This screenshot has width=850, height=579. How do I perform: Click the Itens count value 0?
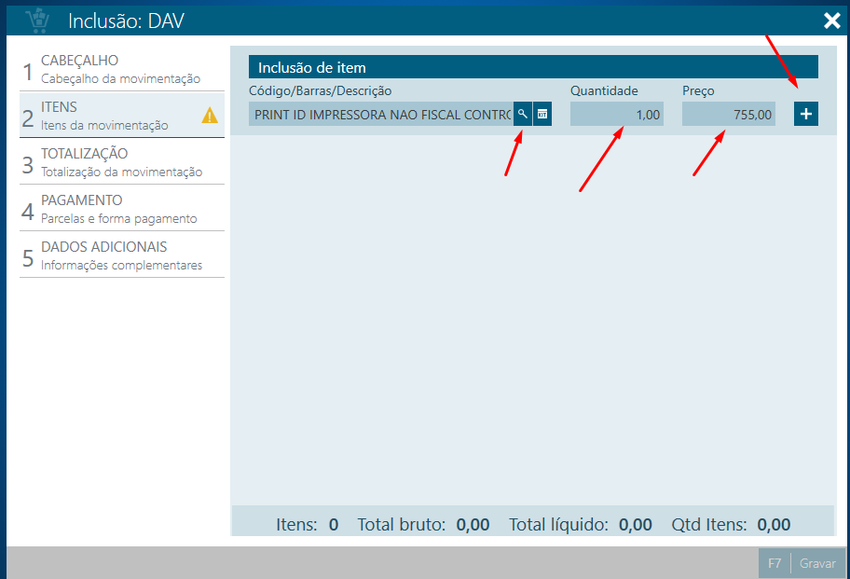pyautogui.click(x=334, y=524)
